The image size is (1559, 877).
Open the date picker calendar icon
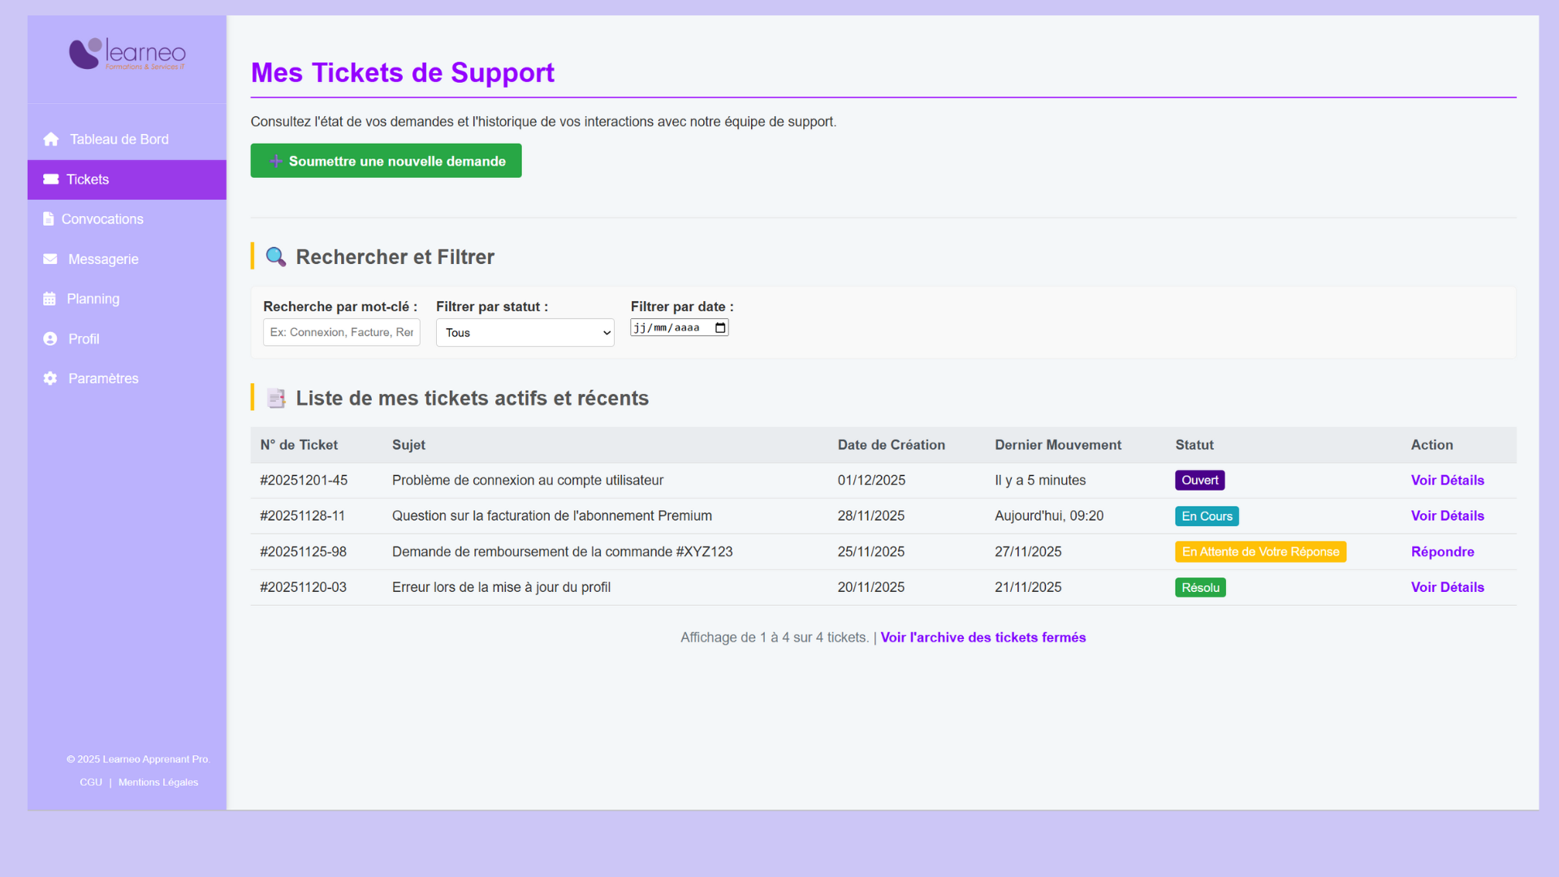[720, 328]
